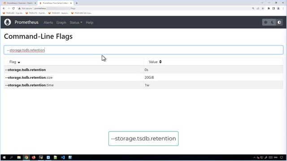Open the browser profile avatar
Image resolution: width=287 pixels, height=161 pixels.
point(278,8)
